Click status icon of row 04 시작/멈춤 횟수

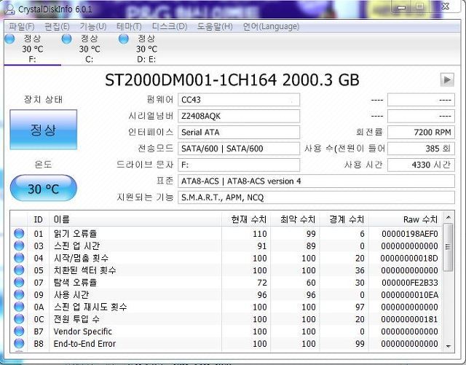tap(19, 258)
